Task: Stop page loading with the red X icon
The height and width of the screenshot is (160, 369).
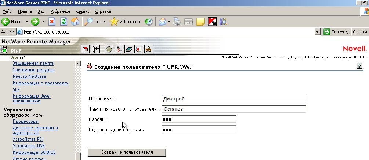Action: click(52, 22)
